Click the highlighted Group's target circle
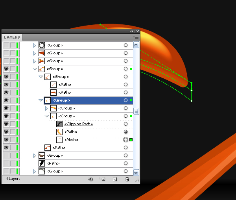 click(125, 100)
